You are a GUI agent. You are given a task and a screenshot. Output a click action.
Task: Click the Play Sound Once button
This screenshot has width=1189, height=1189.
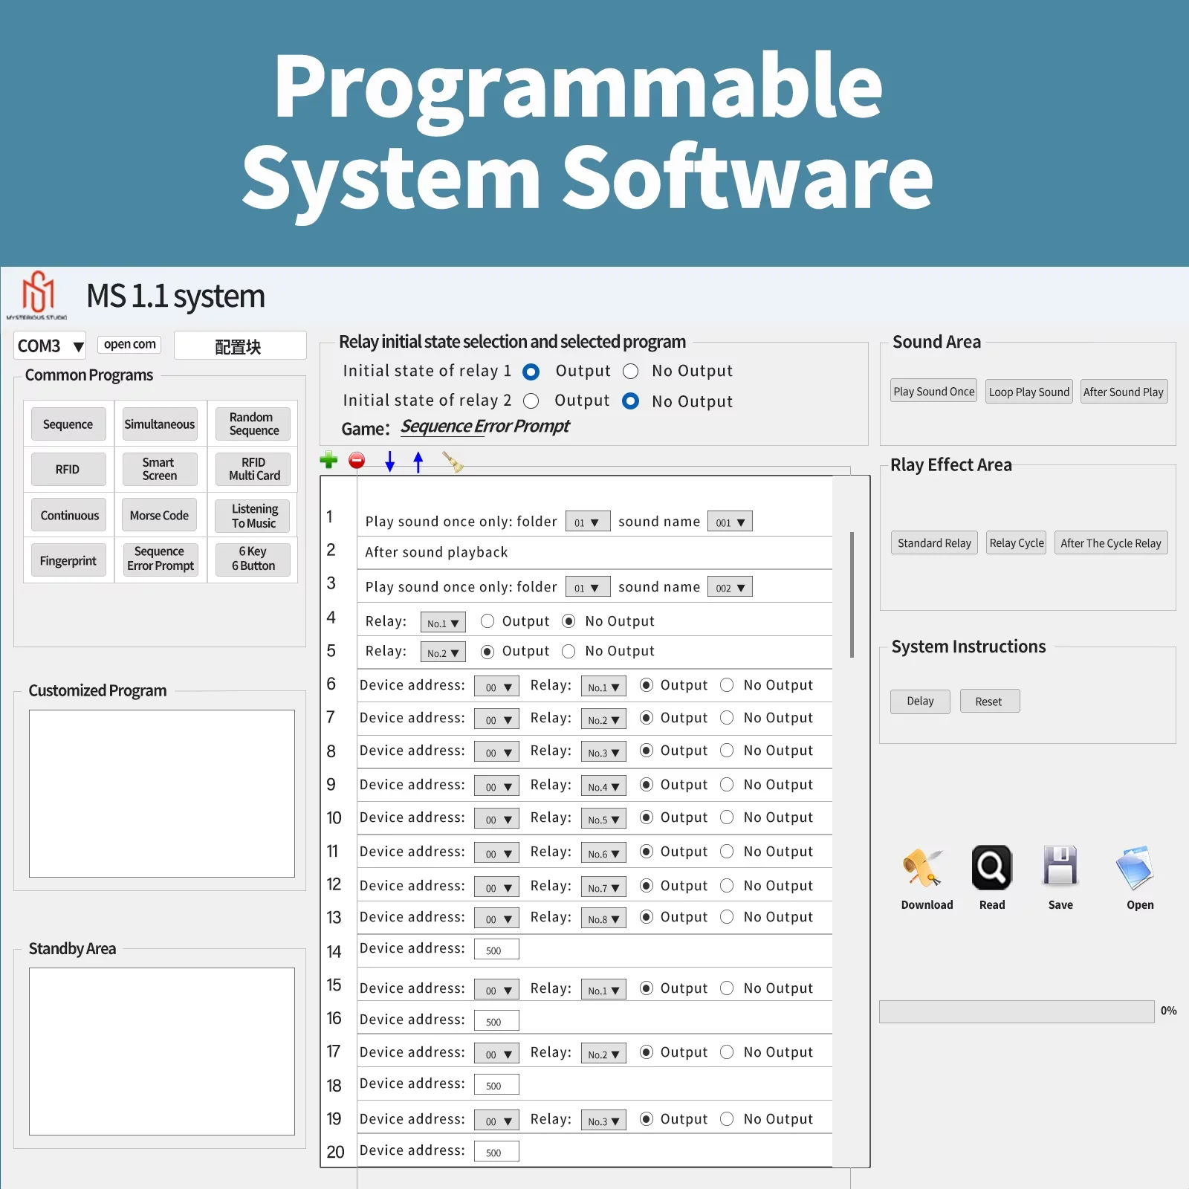click(934, 392)
